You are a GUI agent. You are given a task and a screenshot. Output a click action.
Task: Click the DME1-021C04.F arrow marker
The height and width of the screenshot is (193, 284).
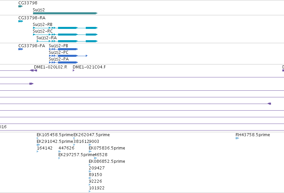[x=73, y=70]
